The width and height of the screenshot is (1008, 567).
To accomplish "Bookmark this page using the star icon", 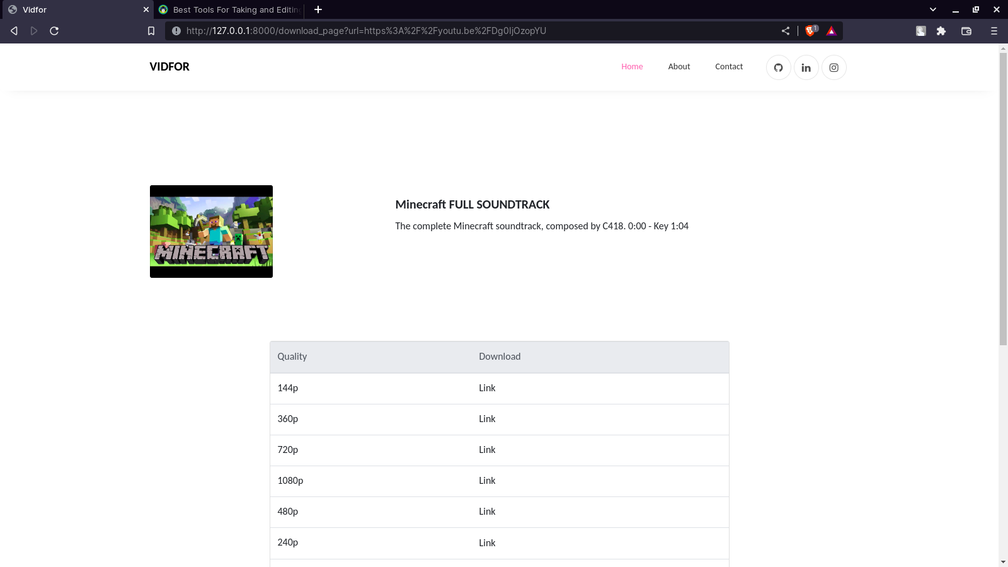I will click(151, 30).
